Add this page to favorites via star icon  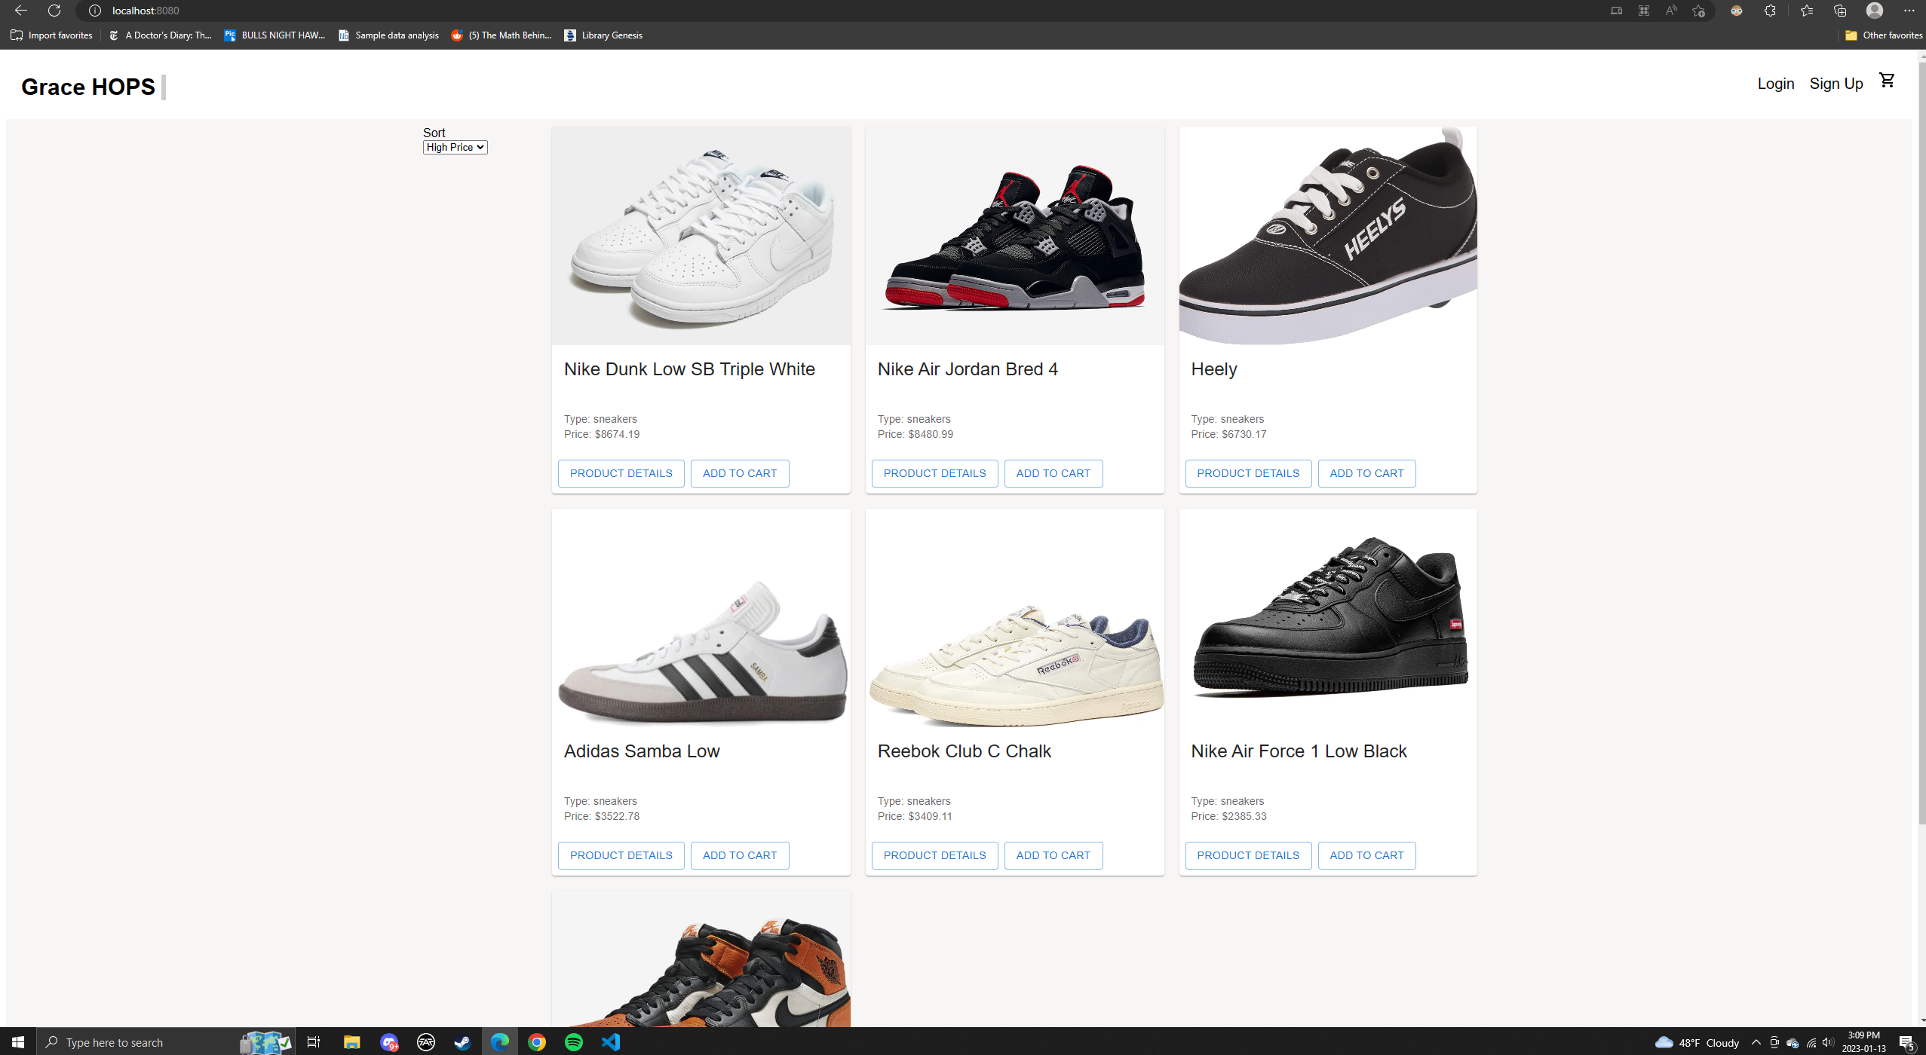coord(1698,11)
